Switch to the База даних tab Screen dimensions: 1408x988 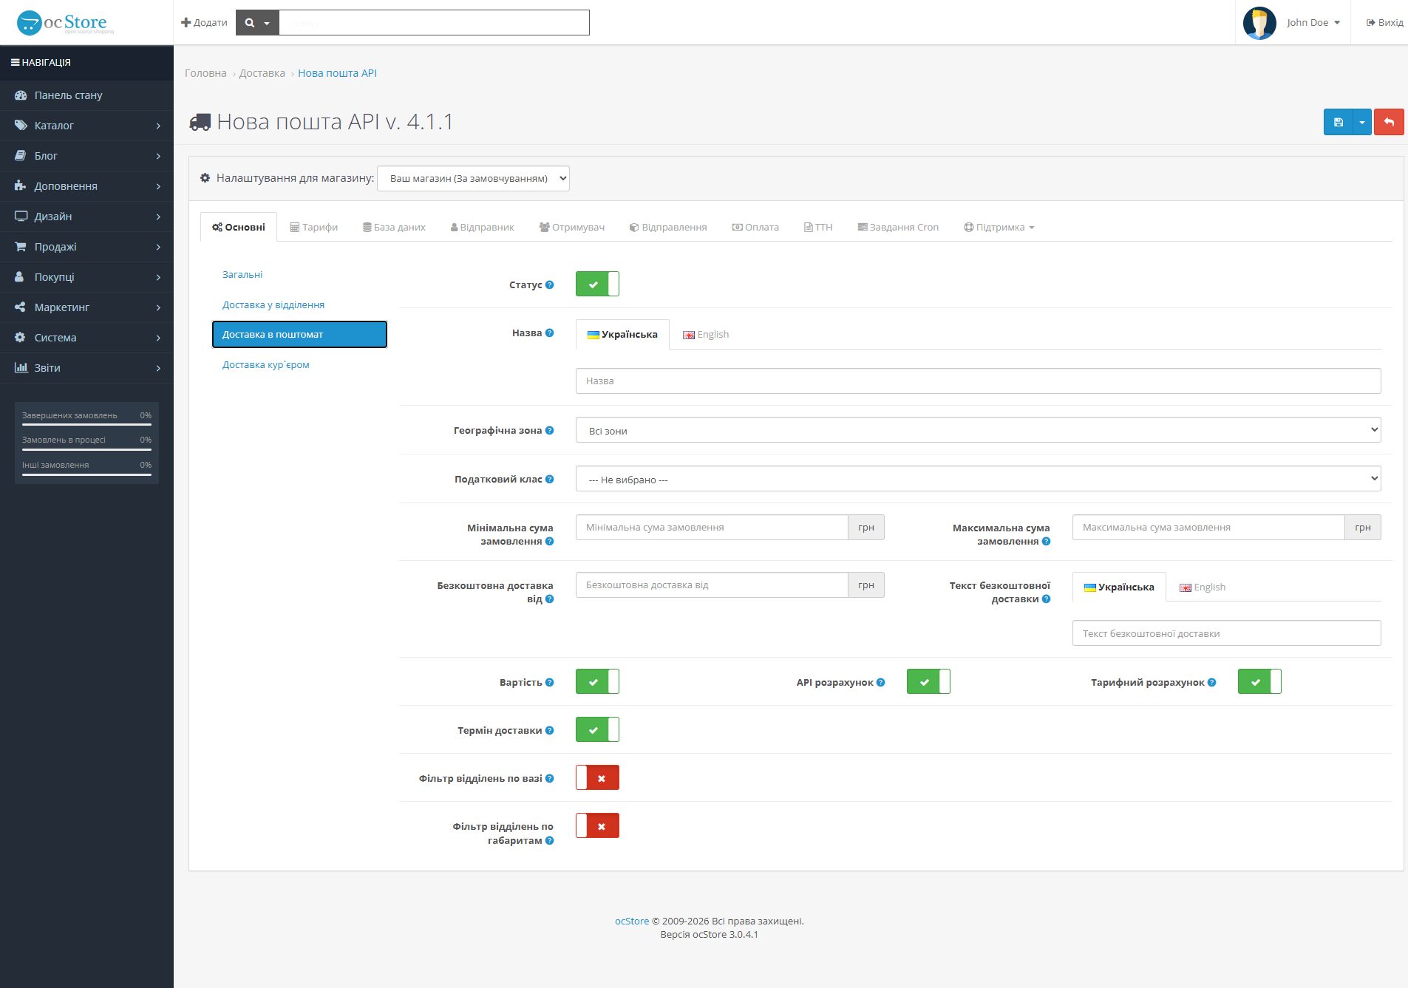click(394, 227)
